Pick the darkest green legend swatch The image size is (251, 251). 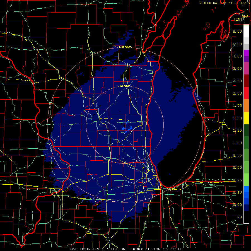pos(246,130)
